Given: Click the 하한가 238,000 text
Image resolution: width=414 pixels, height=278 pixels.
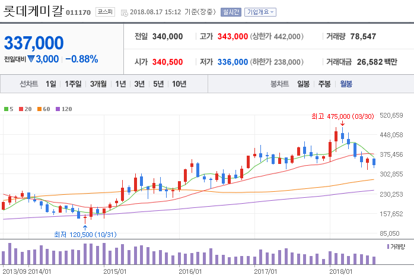Looking at the screenshot, I should pos(277,62).
